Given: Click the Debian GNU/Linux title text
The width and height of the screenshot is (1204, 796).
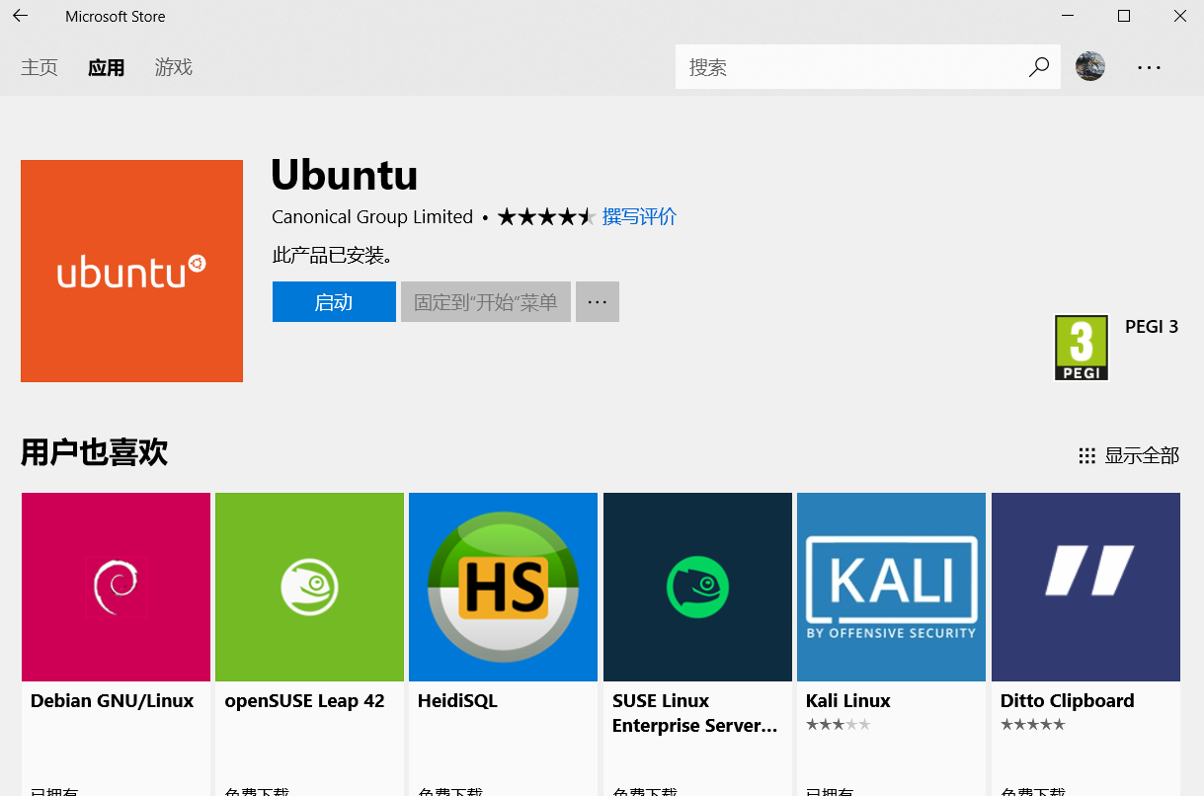Looking at the screenshot, I should (x=113, y=701).
